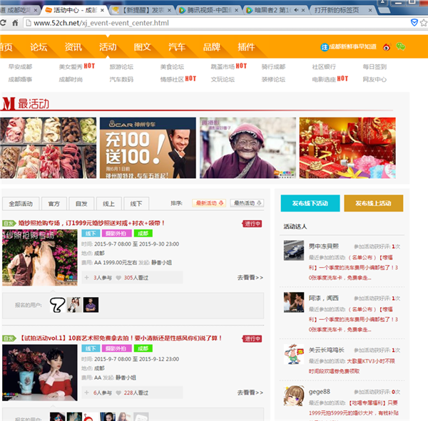
Task: Open 早安成都 sub-forum link
Action: pyautogui.click(x=20, y=67)
